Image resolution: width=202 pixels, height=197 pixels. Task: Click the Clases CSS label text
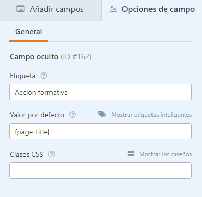(27, 154)
